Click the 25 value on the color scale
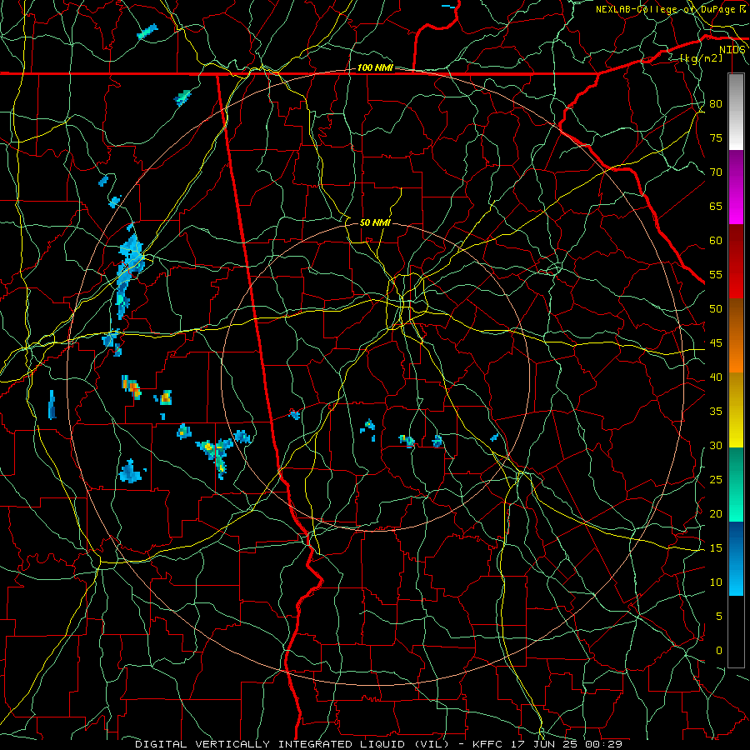This screenshot has width=750, height=750. pyautogui.click(x=716, y=480)
